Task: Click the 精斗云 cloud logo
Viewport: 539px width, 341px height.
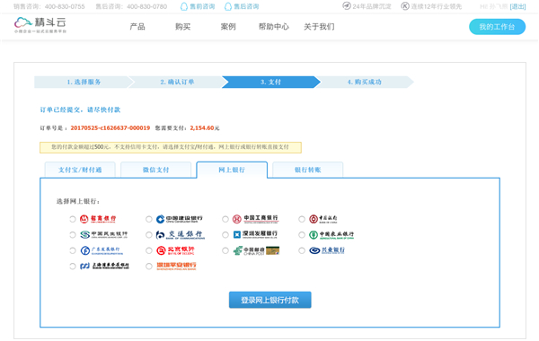Action: click(40, 25)
